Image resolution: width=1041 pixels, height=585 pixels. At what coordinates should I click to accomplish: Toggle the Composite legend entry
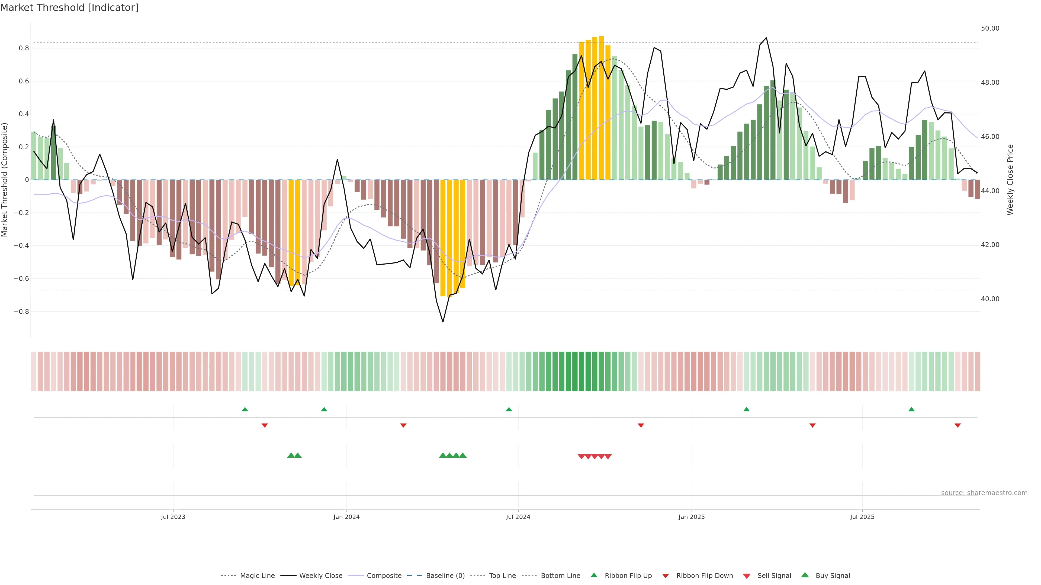coord(384,576)
